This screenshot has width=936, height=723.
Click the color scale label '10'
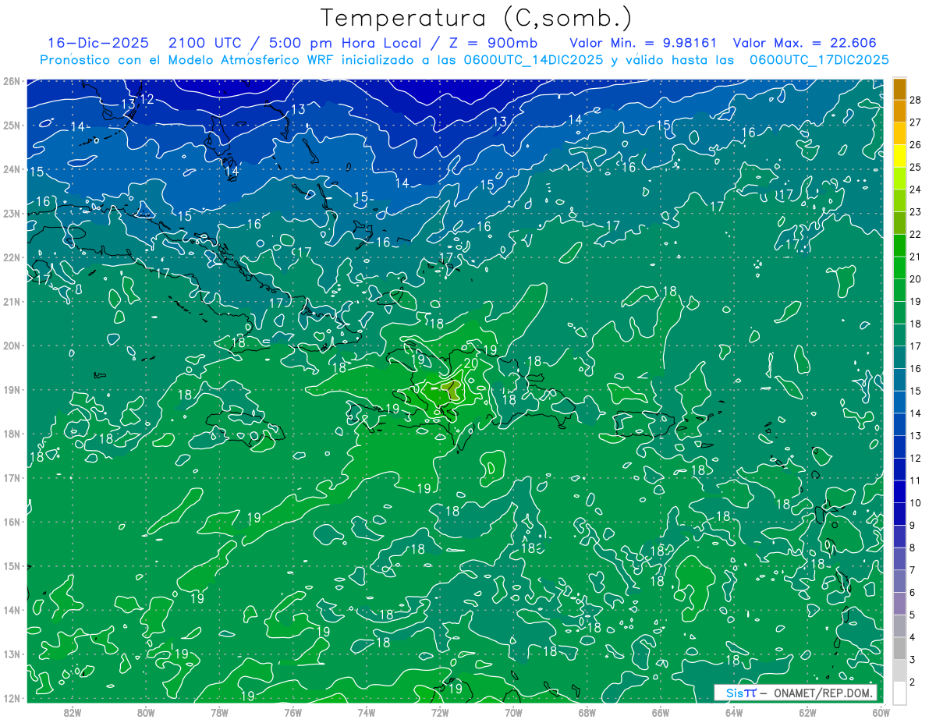[915, 502]
